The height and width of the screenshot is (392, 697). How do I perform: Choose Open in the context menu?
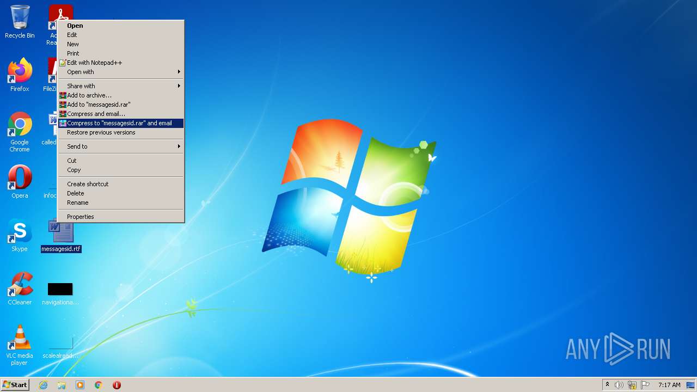121,26
